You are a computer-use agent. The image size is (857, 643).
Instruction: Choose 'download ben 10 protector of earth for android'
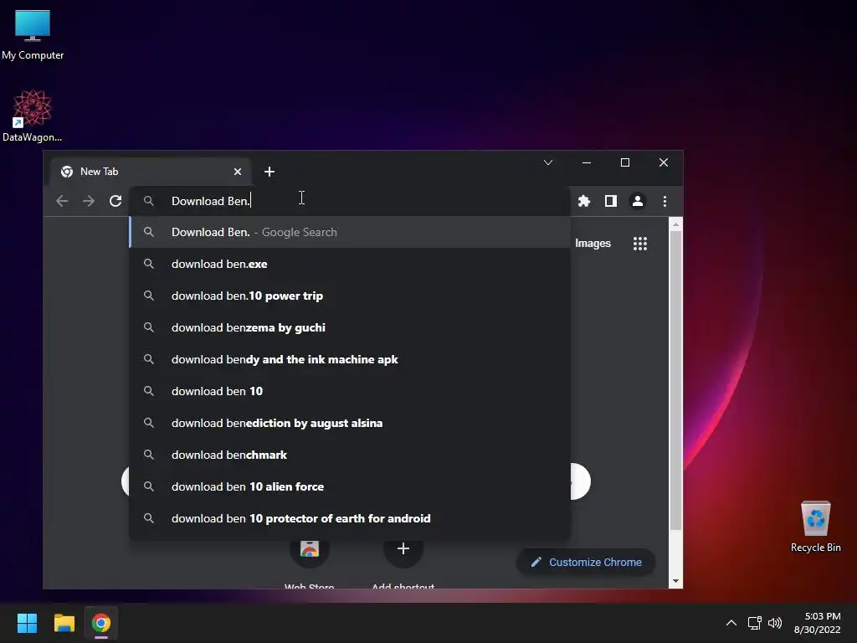click(x=350, y=518)
